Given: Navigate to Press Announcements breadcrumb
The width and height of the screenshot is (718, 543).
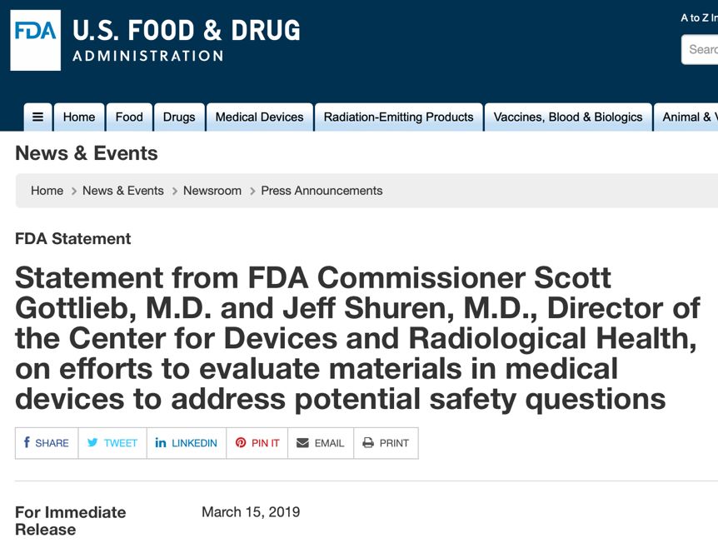Looking at the screenshot, I should click(x=322, y=191).
